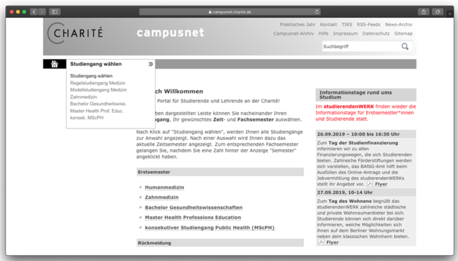The image size is (458, 261).
Task: Open the Campusnet-Archiv link
Action: point(294,34)
